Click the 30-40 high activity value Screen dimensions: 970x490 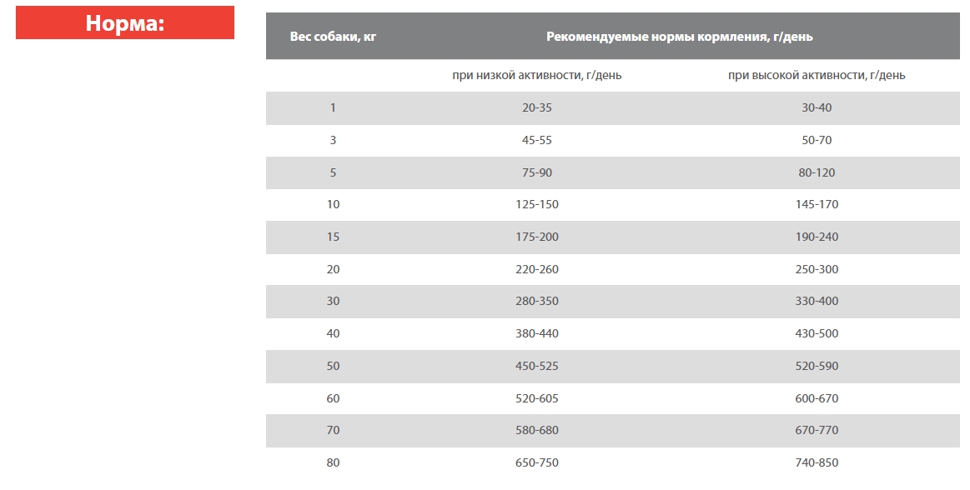pos(817,107)
